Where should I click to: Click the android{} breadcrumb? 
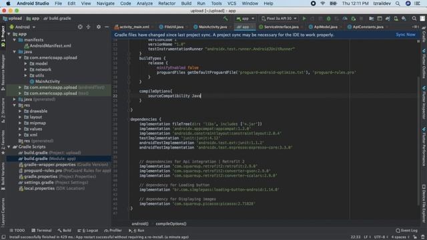[x=140, y=224]
